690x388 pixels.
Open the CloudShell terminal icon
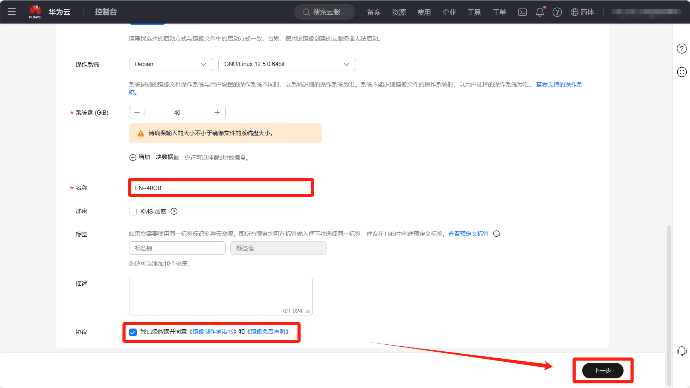point(522,12)
